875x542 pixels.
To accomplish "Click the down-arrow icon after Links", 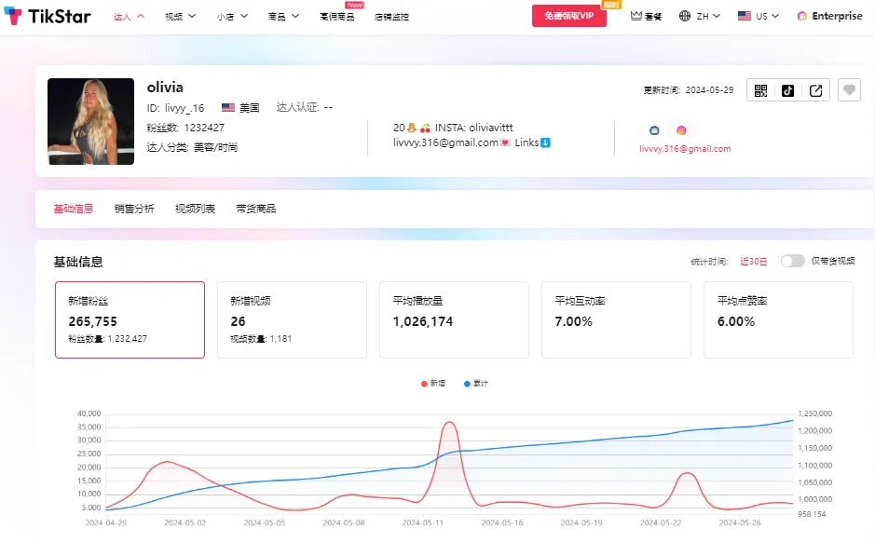I will (x=545, y=142).
